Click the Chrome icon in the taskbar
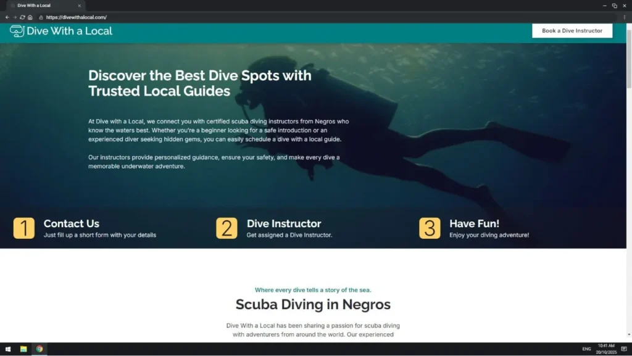The width and height of the screenshot is (632, 356). (39, 349)
